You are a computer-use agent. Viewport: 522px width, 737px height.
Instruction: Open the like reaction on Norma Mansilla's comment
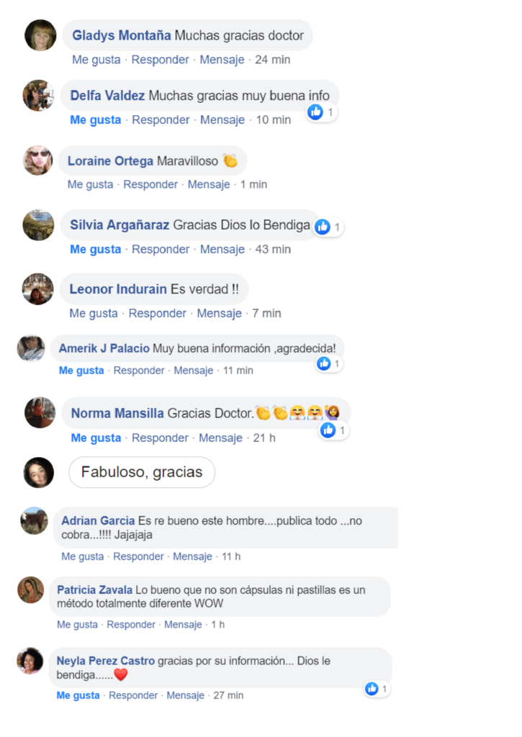pos(328,430)
